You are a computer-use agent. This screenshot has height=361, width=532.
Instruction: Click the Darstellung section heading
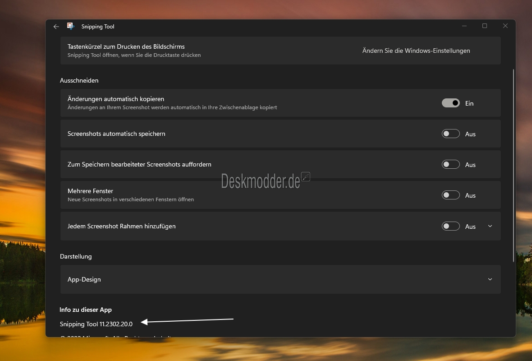point(76,256)
